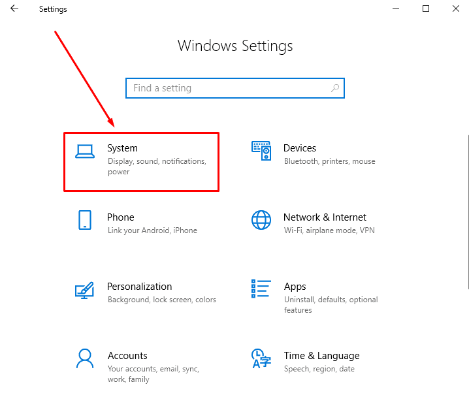
Task: Close the Settings window
Action: [x=455, y=8]
